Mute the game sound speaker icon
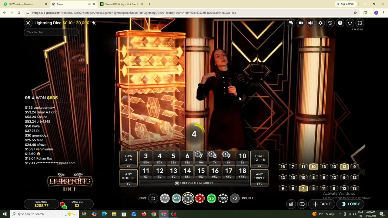This screenshot has width=388, height=218. click(310, 23)
